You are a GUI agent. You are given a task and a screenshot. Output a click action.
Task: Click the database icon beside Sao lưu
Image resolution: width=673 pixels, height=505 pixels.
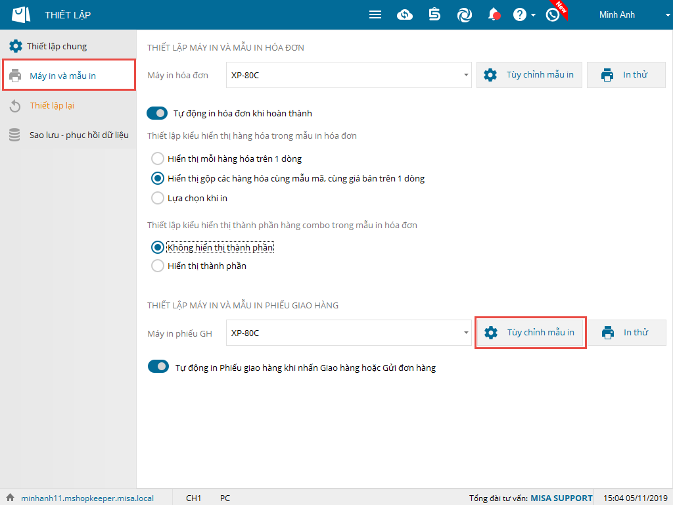[14, 135]
